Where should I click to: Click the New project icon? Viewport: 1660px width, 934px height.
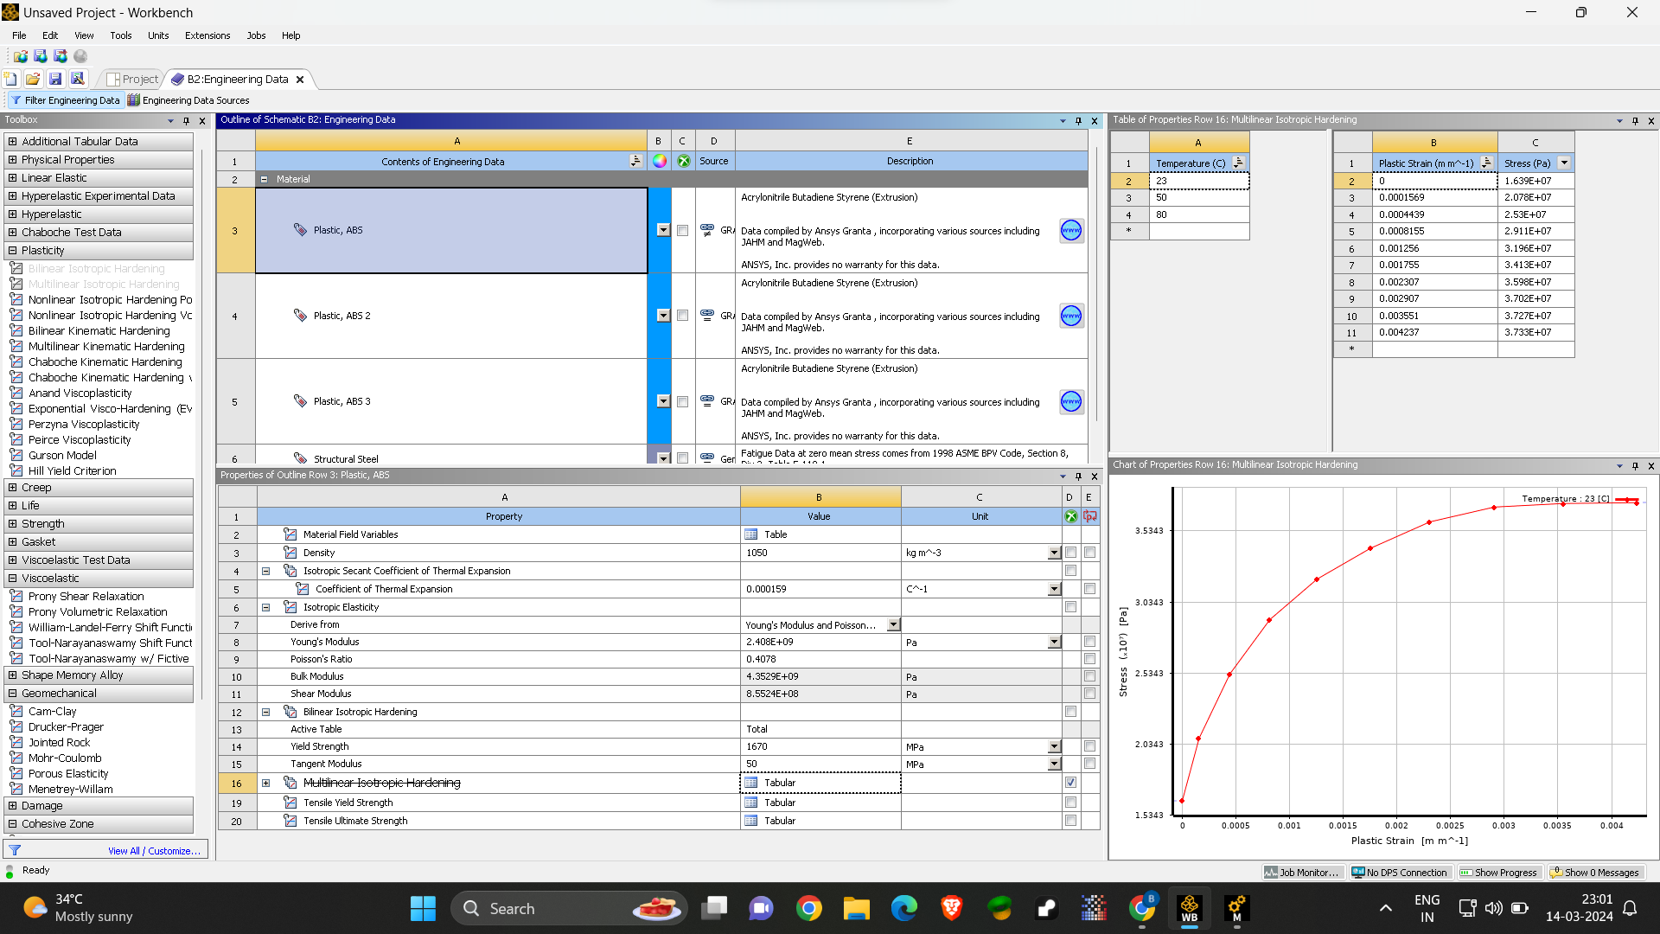[x=10, y=79]
